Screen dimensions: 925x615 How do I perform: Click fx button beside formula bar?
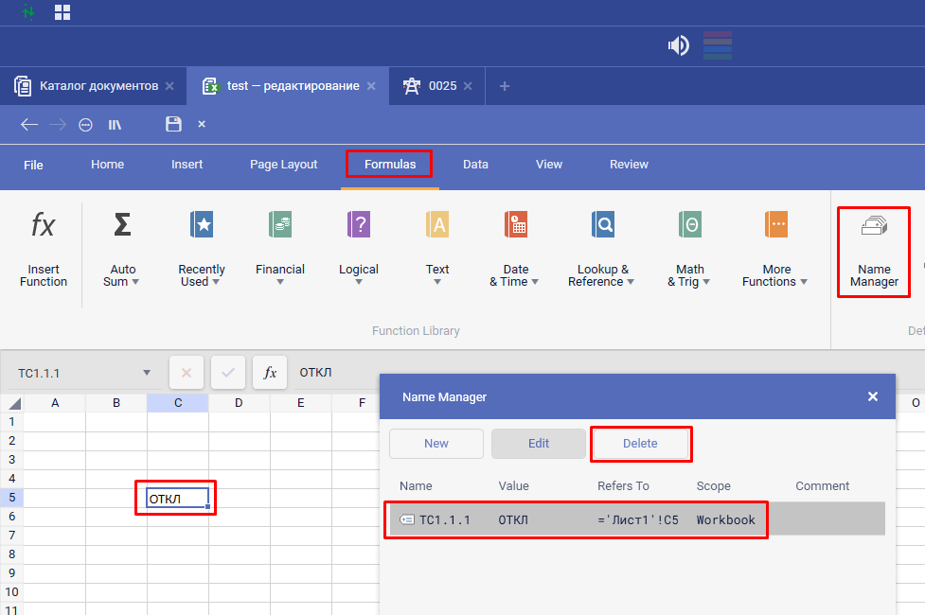coord(270,373)
